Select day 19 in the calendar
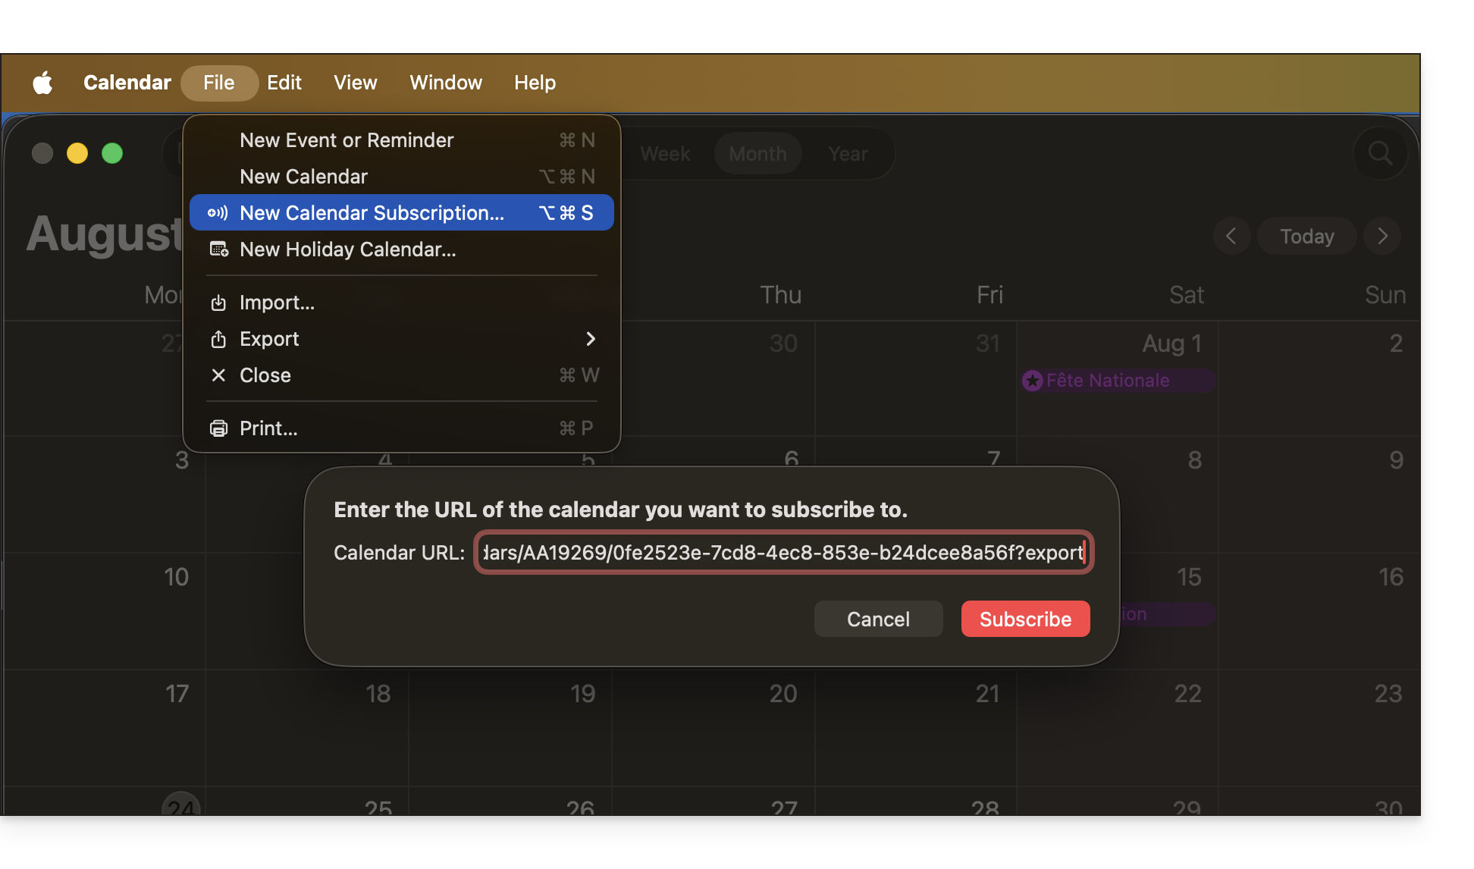The image size is (1474, 869). (x=582, y=694)
